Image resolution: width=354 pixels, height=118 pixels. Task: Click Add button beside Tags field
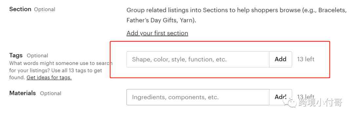280,59
